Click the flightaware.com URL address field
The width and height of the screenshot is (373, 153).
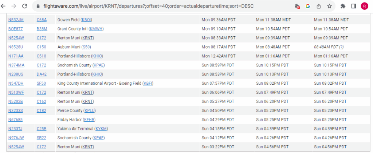click(146, 6)
